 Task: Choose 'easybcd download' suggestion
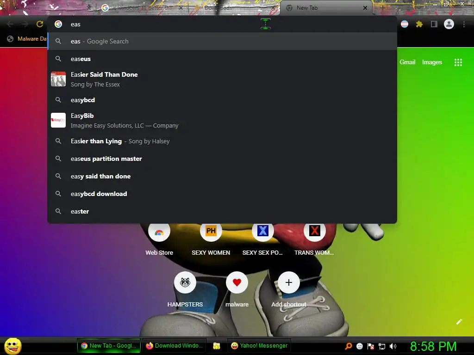click(222, 194)
